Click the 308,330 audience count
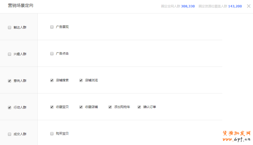The image size is (253, 145). tap(188, 6)
